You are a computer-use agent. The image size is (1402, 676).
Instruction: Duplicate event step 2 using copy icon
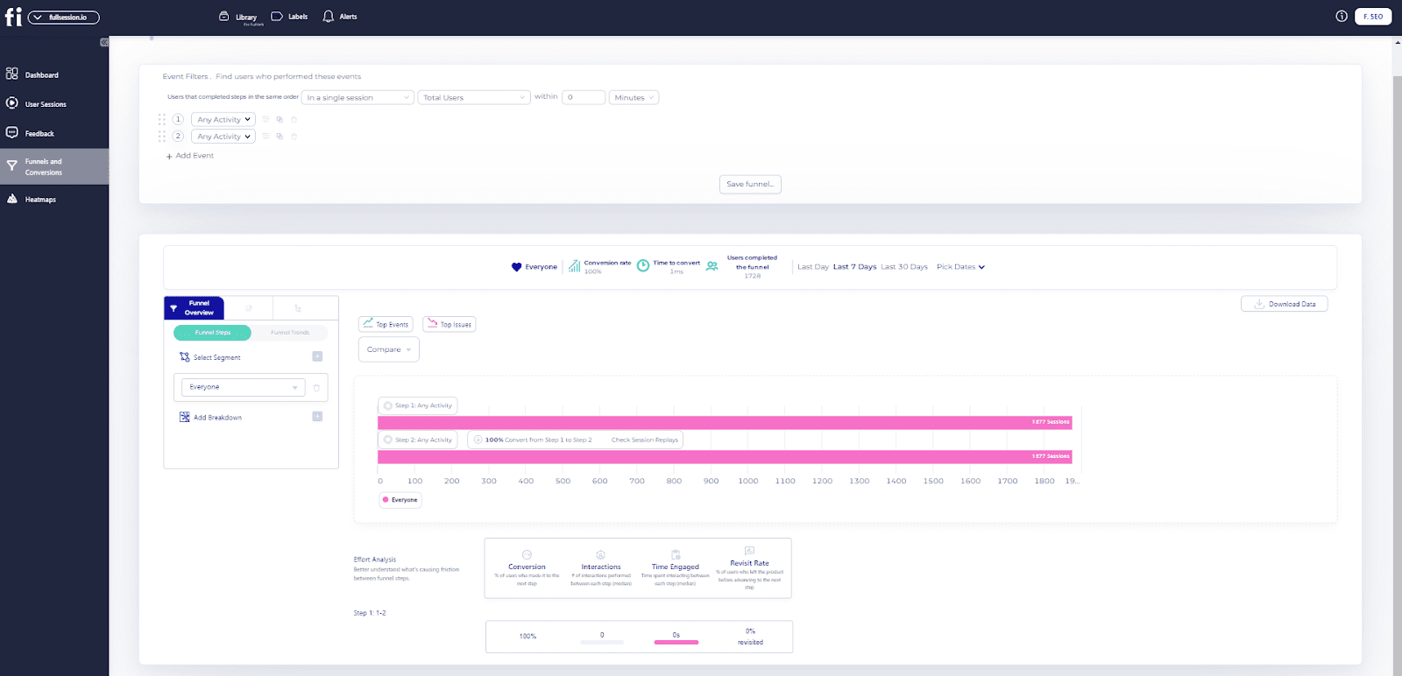(x=280, y=137)
